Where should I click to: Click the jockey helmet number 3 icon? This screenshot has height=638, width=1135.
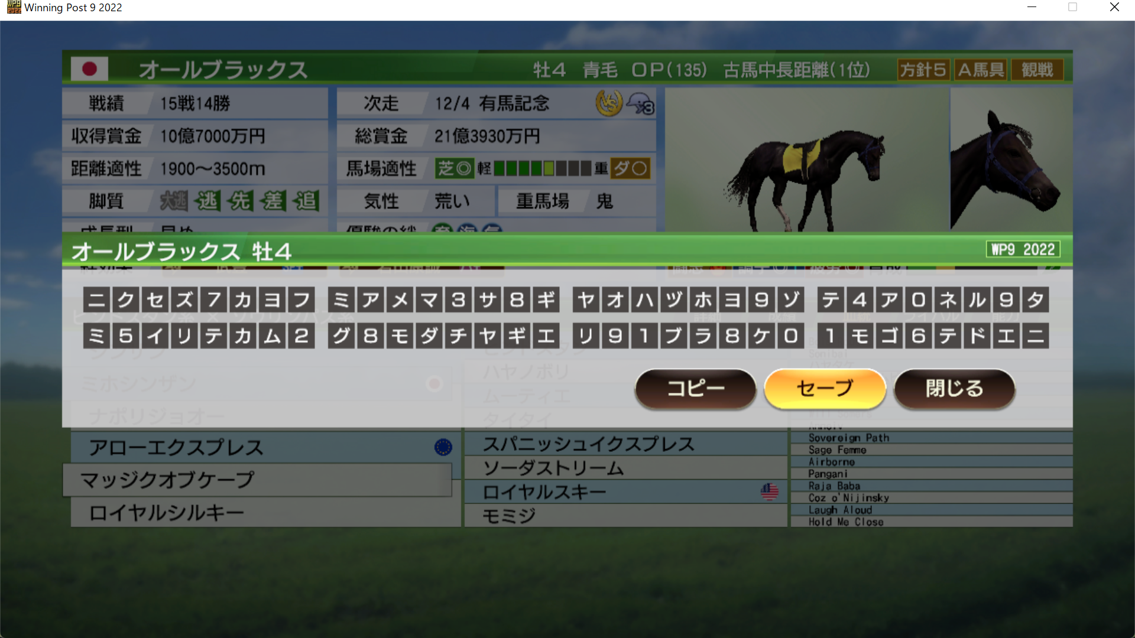[641, 104]
